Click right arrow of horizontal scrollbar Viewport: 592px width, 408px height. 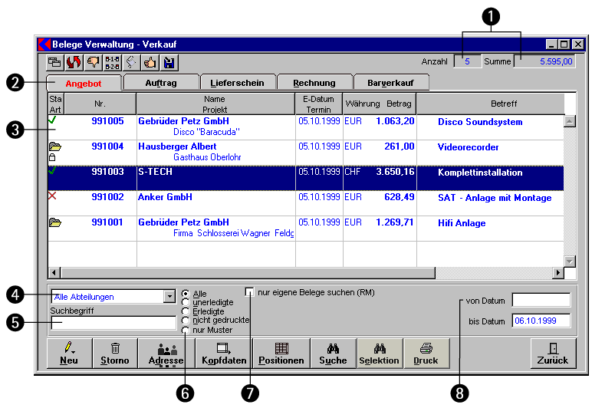coord(557,273)
